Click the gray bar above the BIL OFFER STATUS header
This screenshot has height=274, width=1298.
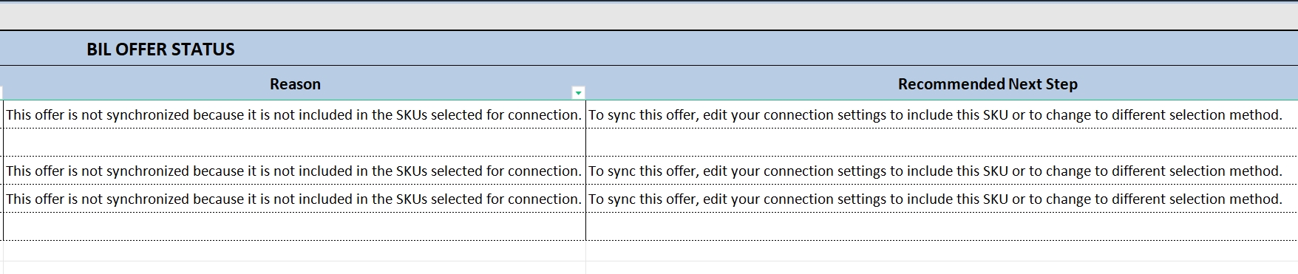[649, 16]
